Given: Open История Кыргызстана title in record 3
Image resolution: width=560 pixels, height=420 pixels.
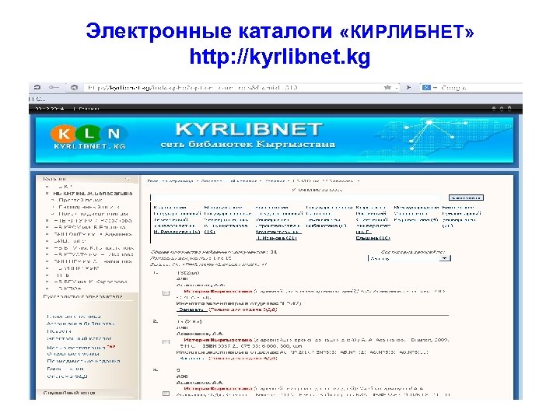Looking at the screenshot, I should (218, 388).
